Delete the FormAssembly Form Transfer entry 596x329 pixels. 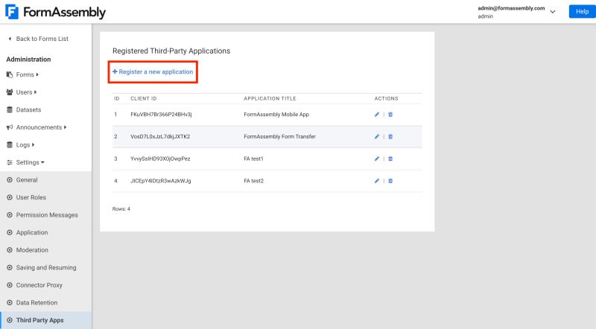(x=390, y=136)
